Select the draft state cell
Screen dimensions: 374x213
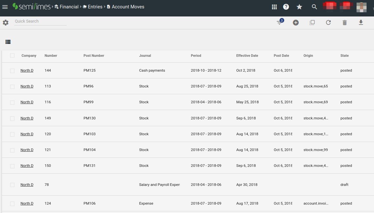[344, 185]
